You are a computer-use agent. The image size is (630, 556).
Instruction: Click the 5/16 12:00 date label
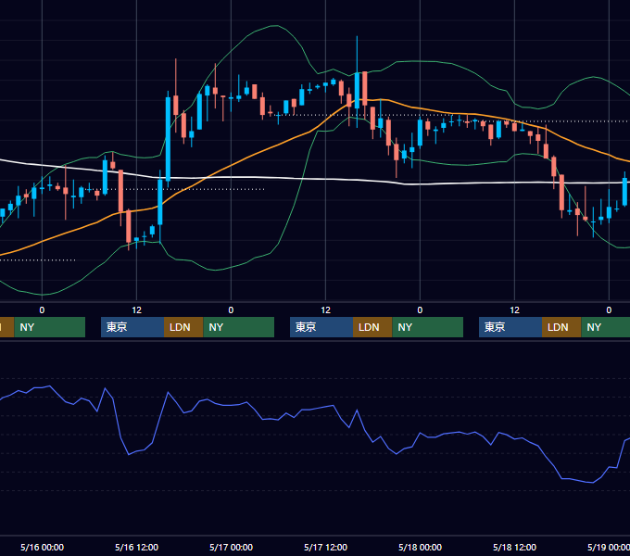coord(136,547)
